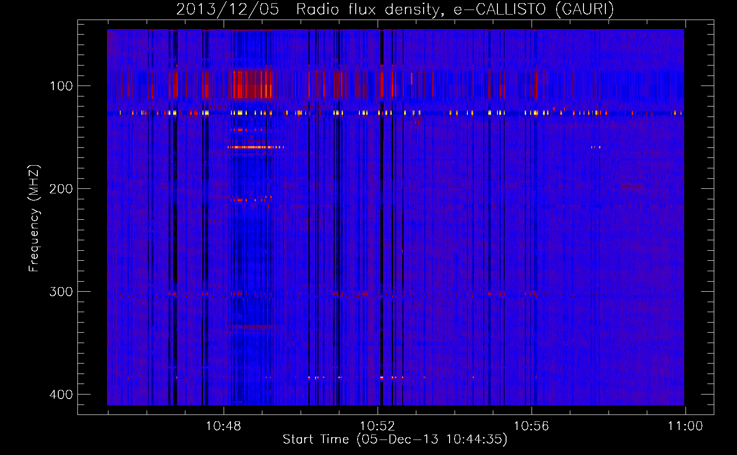Image resolution: width=737 pixels, height=455 pixels.
Task: Click the 'Start Time (05-Dec-13 10:44:35)' label
Action: pos(395,440)
